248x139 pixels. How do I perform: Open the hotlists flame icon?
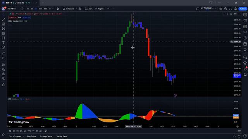click(245, 38)
